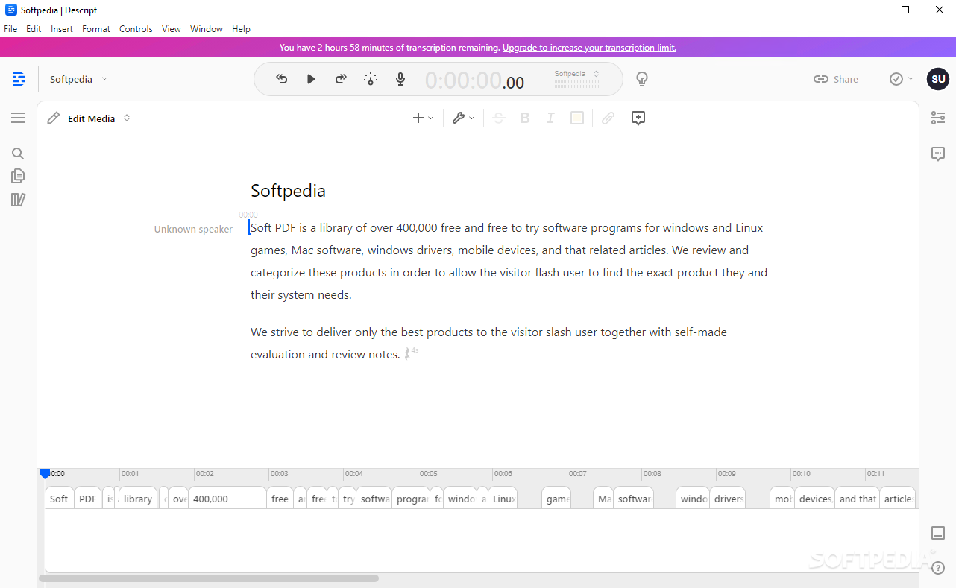The width and height of the screenshot is (956, 588).
Task: Open the Edit Media mode selector arrows
Action: (x=127, y=118)
